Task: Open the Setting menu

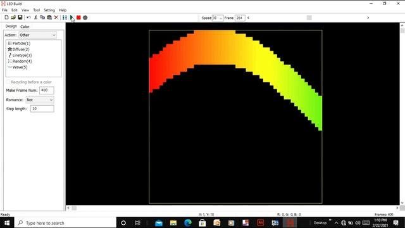Action: [49, 10]
